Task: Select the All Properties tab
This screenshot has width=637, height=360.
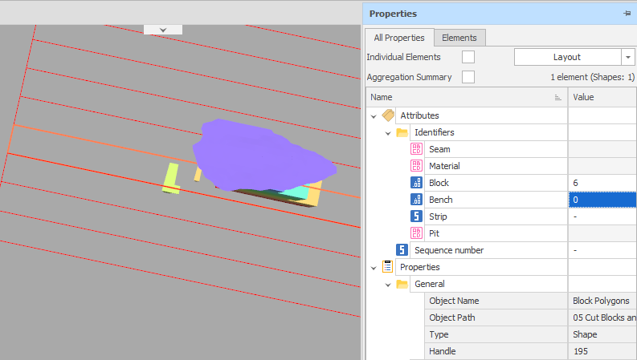Action: coord(399,38)
